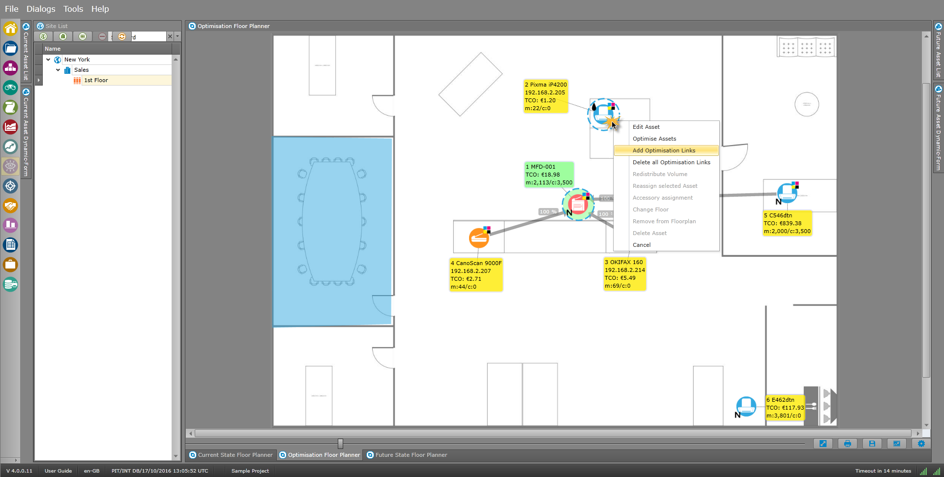
Task: Clear the Site List search field
Action: click(170, 36)
